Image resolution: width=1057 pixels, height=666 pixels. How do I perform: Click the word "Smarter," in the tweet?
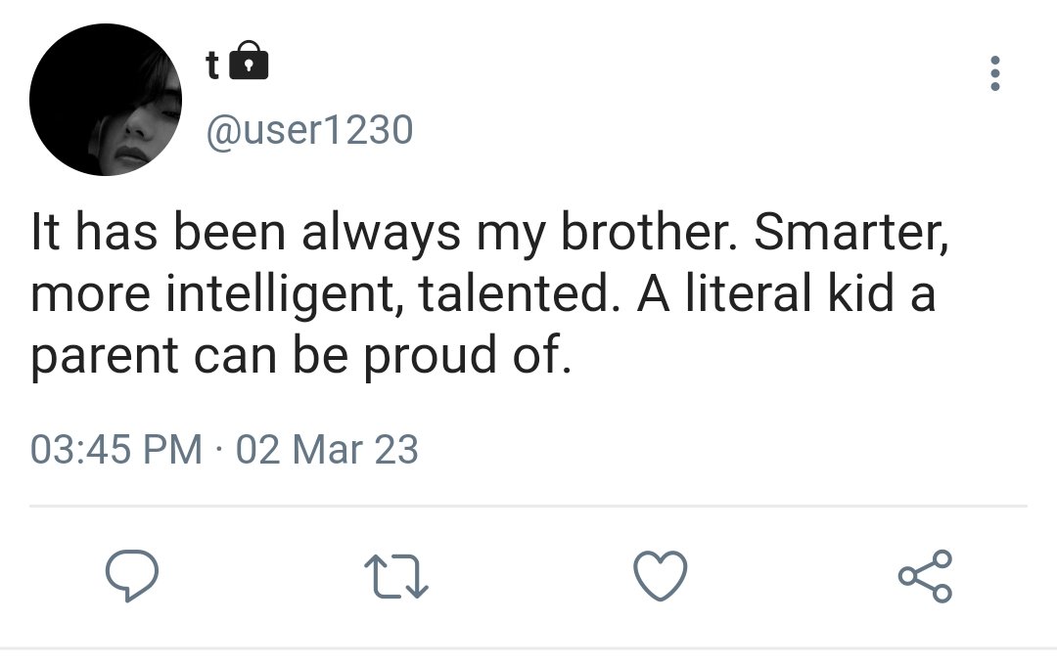850,233
